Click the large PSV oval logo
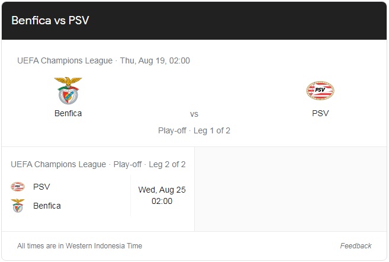This screenshot has height=262, width=389. 320,91
